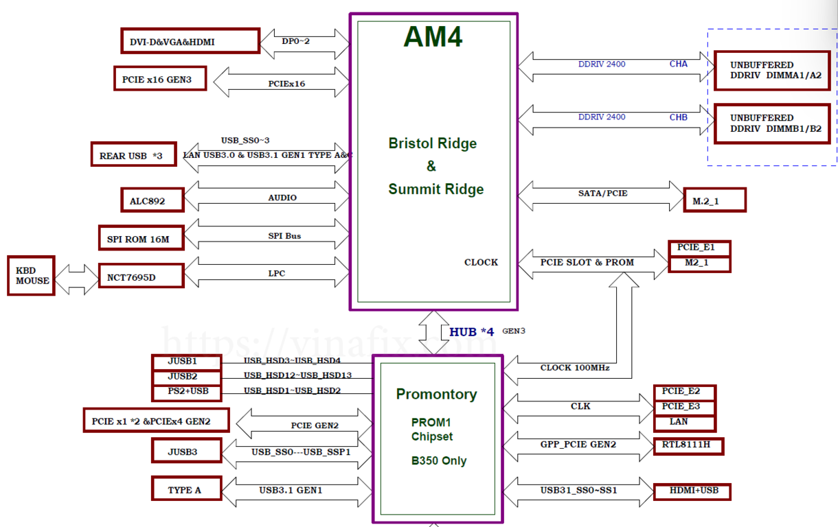This screenshot has width=838, height=527.
Task: Select the KBD MOUSE block
Action: point(31,276)
